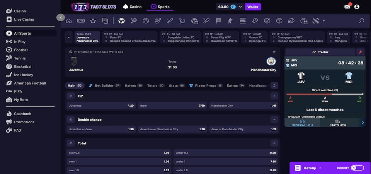Select the football (soccer ball) sport icon
Image resolution: width=371 pixels, height=174 pixels.
(121, 21)
